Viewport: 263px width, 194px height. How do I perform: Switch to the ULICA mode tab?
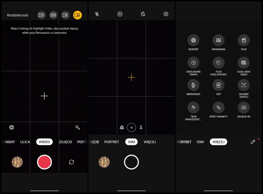pos(25,142)
